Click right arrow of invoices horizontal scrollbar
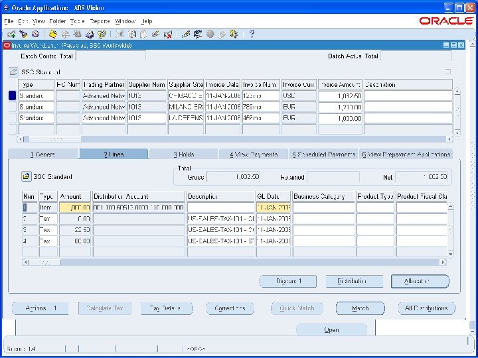478x358 pixels. tap(449, 139)
